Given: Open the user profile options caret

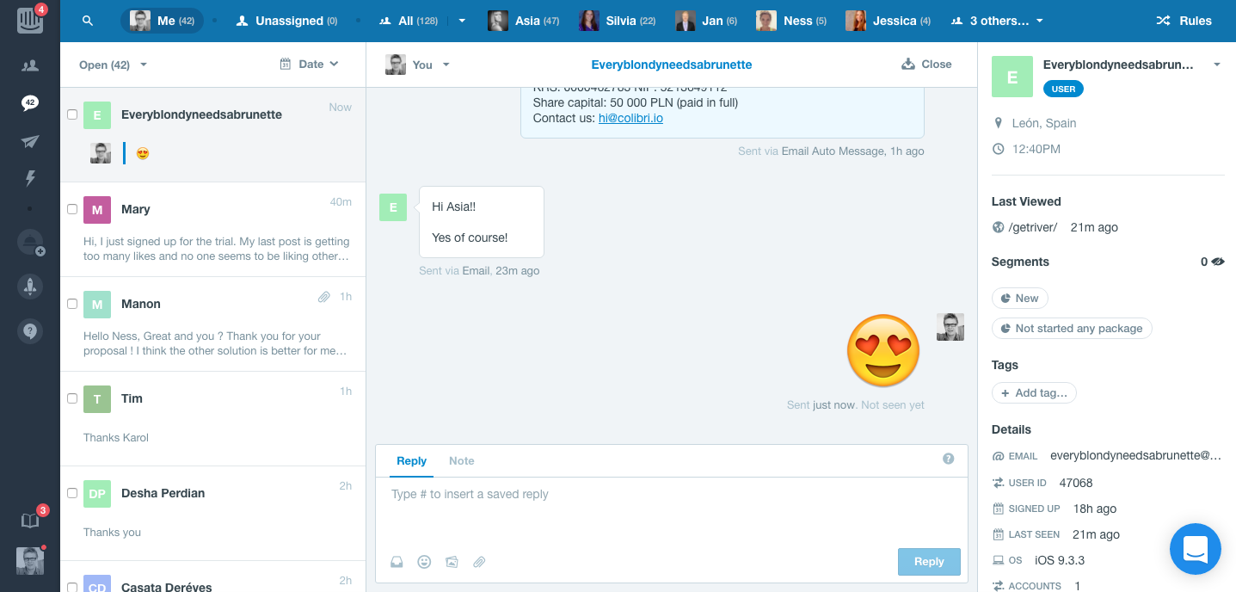Looking at the screenshot, I should [x=1217, y=65].
